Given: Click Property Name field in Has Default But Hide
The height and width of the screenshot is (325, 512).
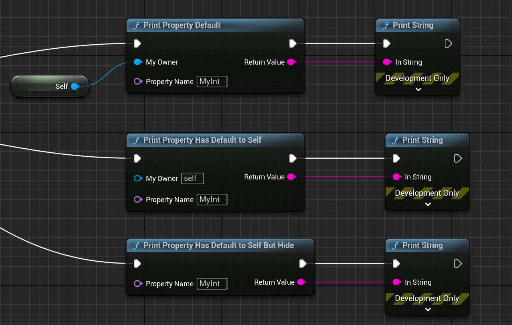Looking at the screenshot, I should tap(211, 284).
